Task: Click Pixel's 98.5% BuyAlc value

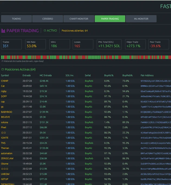Action: pos(107,127)
